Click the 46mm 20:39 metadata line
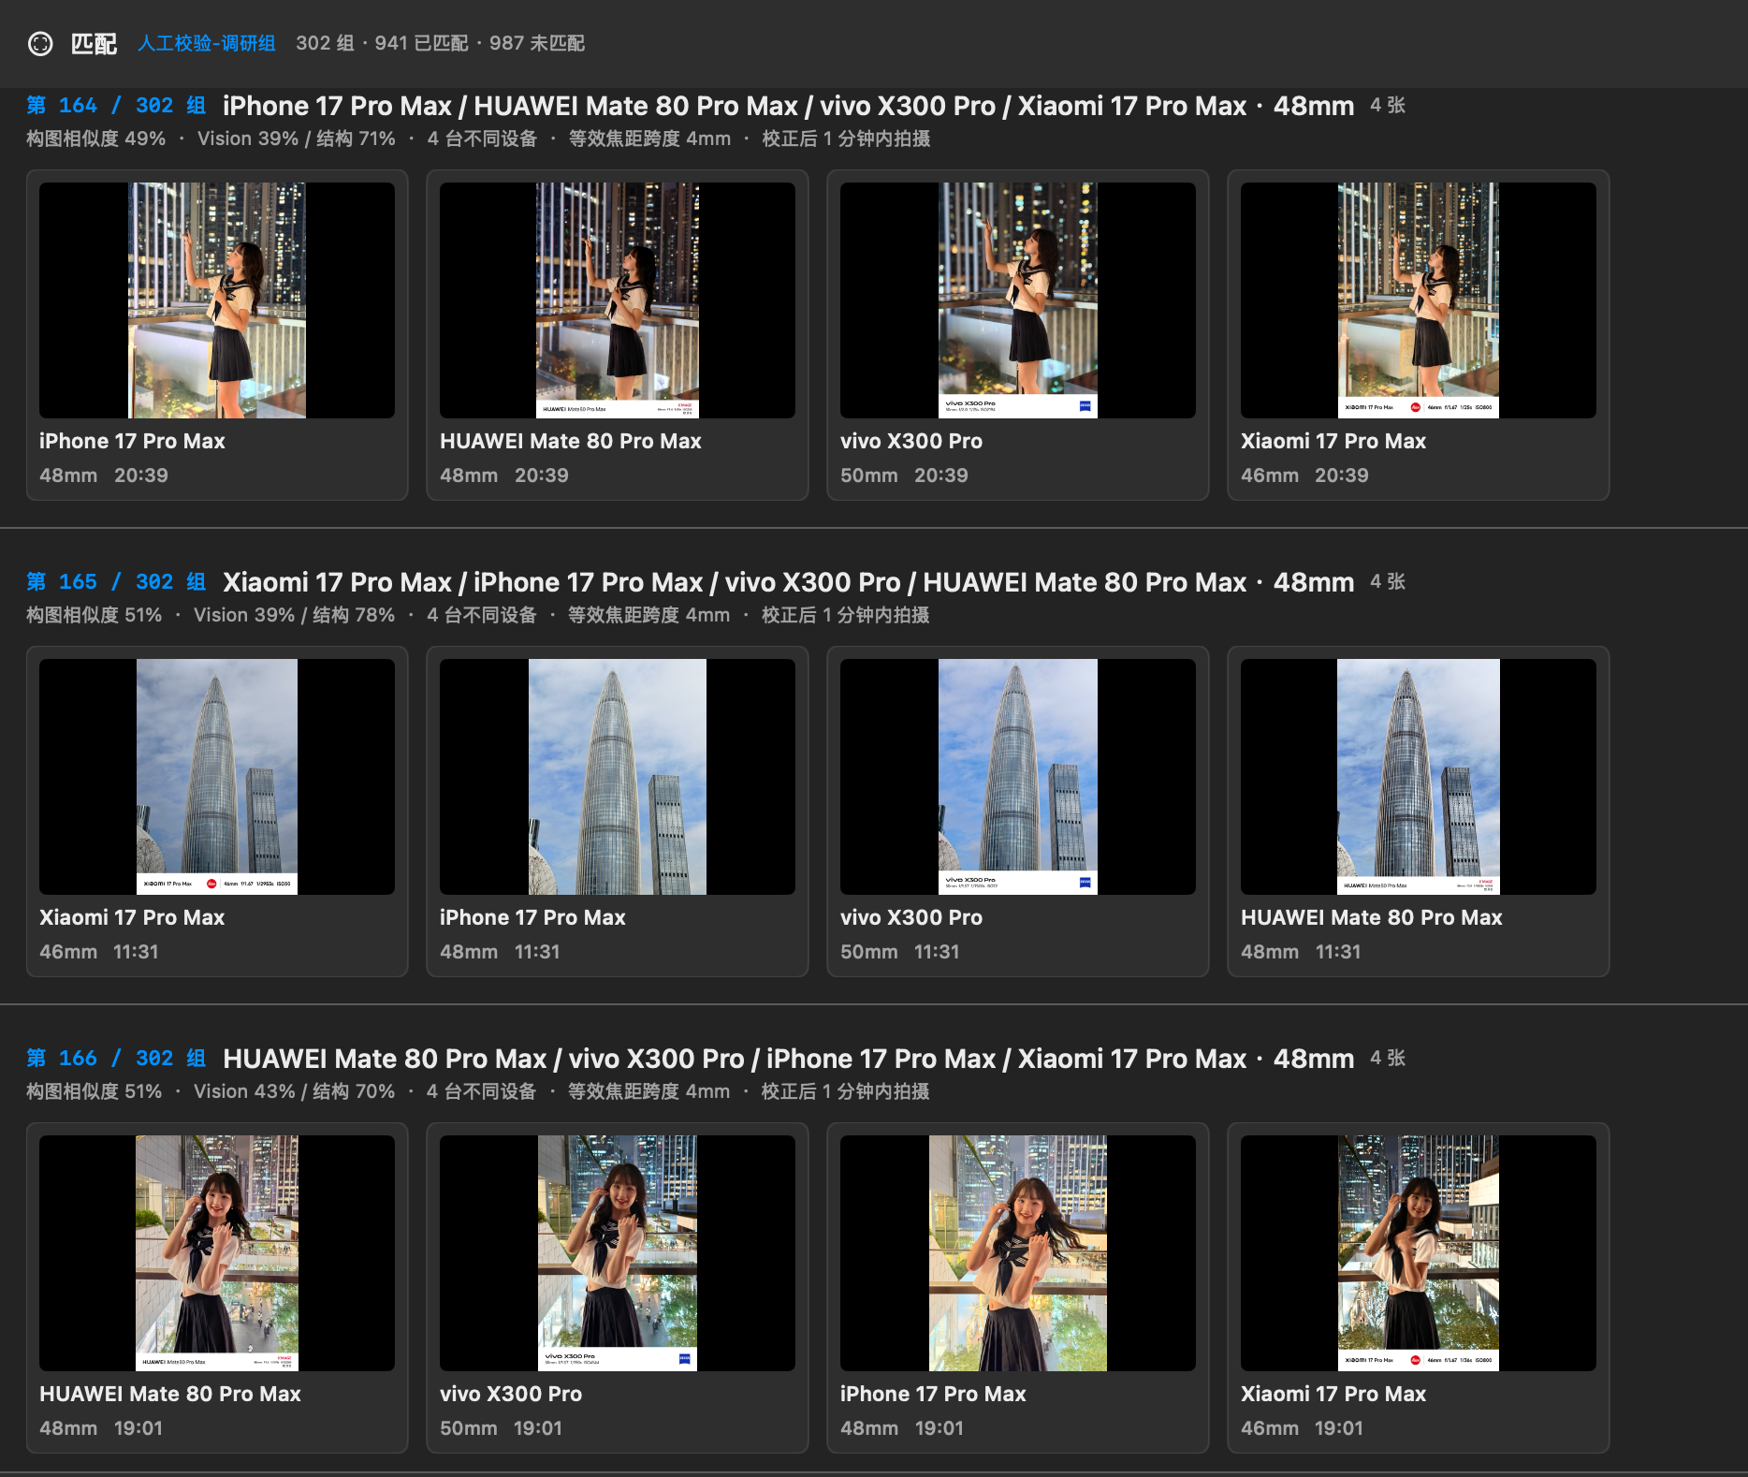 click(x=1304, y=475)
